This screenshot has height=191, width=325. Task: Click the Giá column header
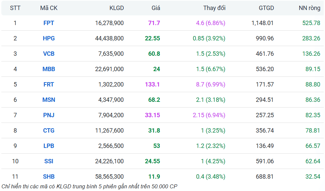coord(156,8)
